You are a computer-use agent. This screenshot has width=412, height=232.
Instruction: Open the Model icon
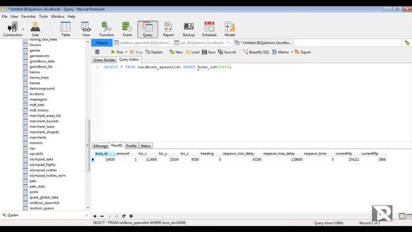(230, 29)
